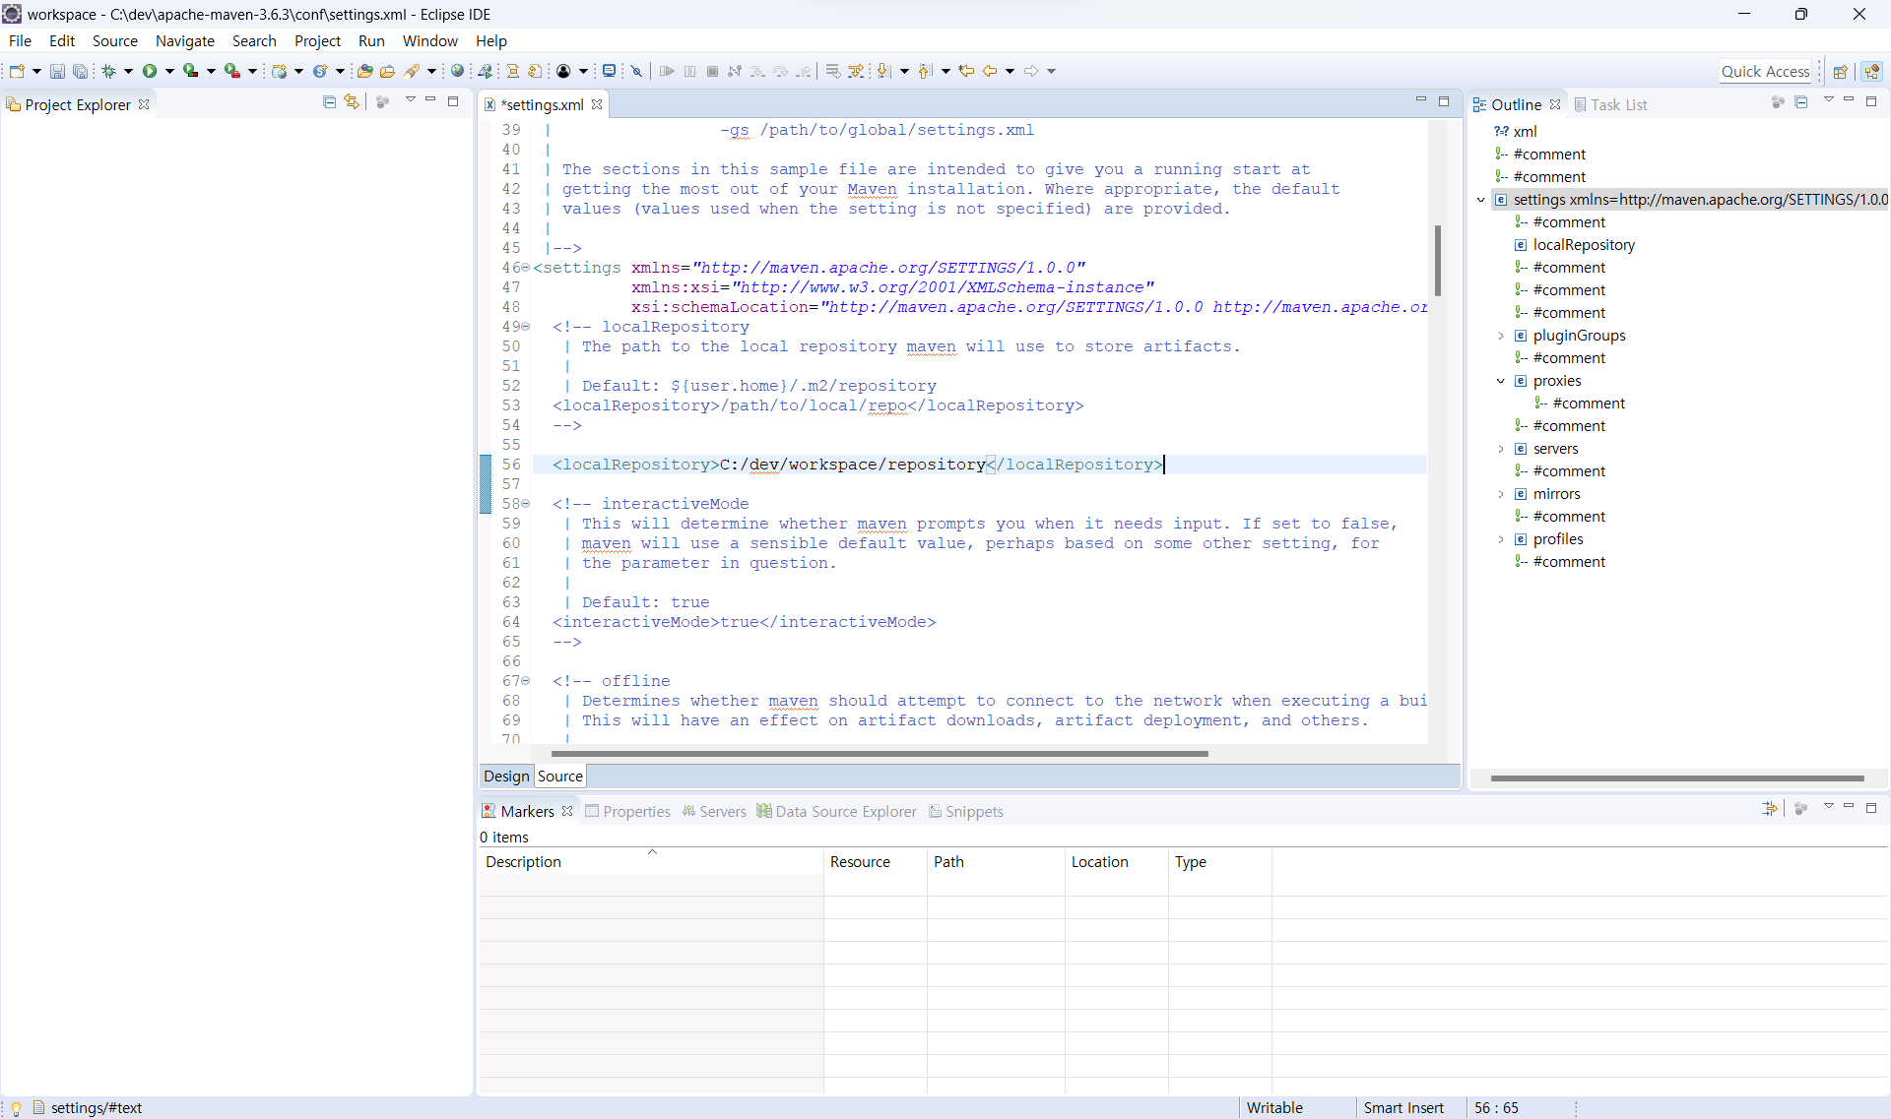Expand the servers node in Outline
This screenshot has width=1891, height=1119.
click(1501, 449)
